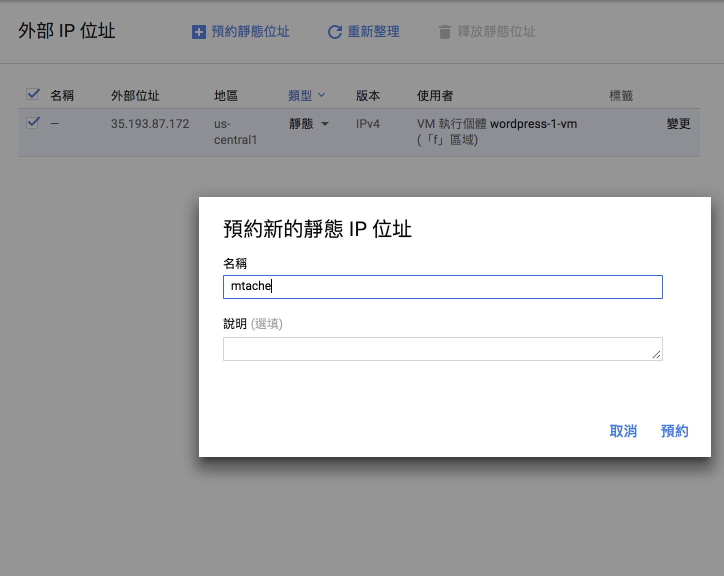Click the 外部位址 column header
724x576 pixels.
135,95
